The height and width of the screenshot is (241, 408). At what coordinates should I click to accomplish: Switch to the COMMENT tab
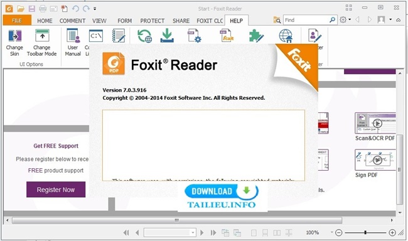(x=72, y=21)
